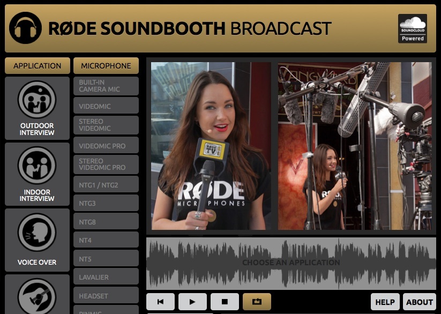Pick the guitar music application icon

[x=37, y=295]
